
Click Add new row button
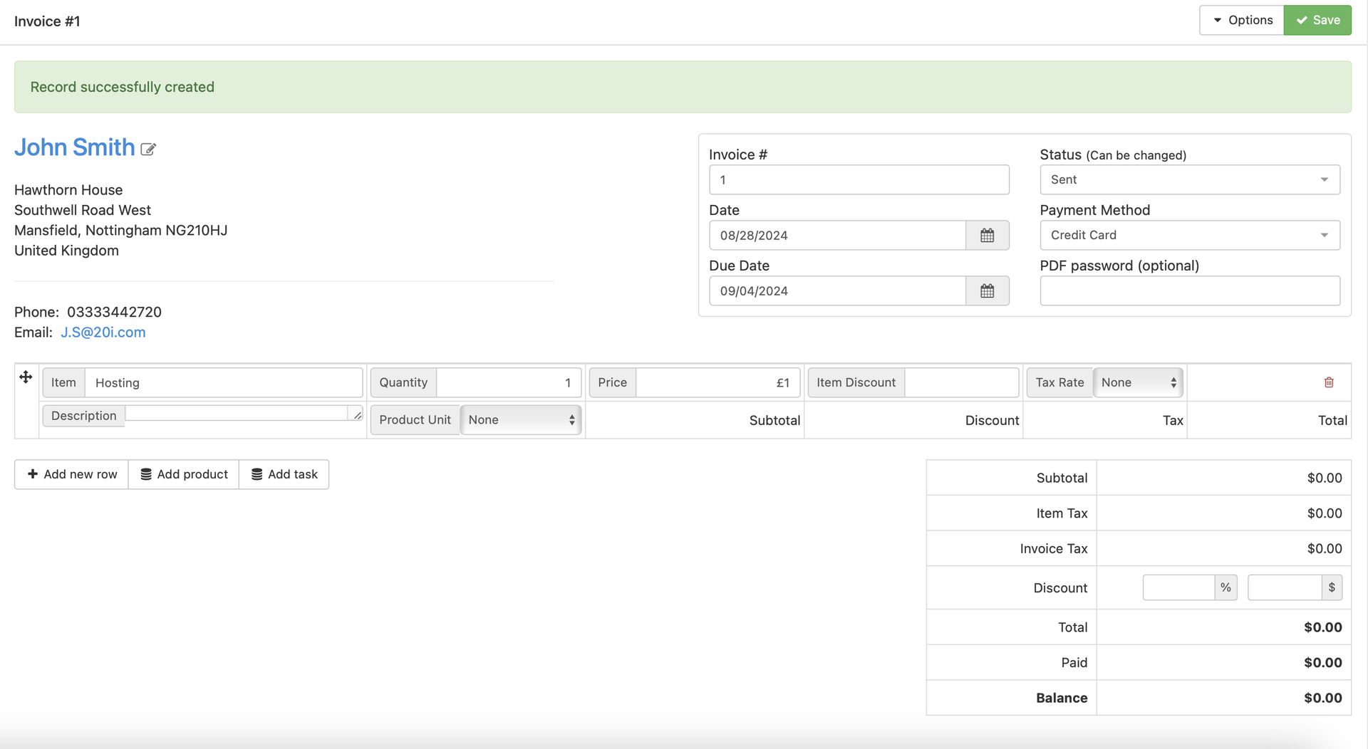click(71, 475)
